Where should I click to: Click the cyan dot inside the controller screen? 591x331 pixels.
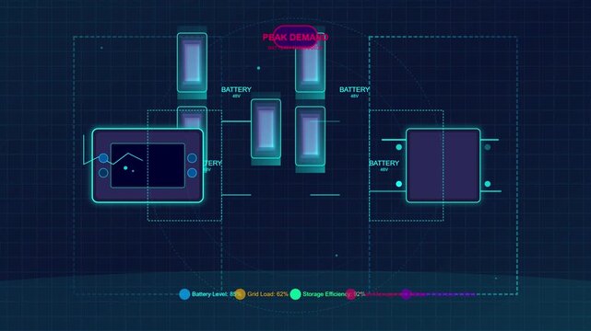tap(125, 168)
